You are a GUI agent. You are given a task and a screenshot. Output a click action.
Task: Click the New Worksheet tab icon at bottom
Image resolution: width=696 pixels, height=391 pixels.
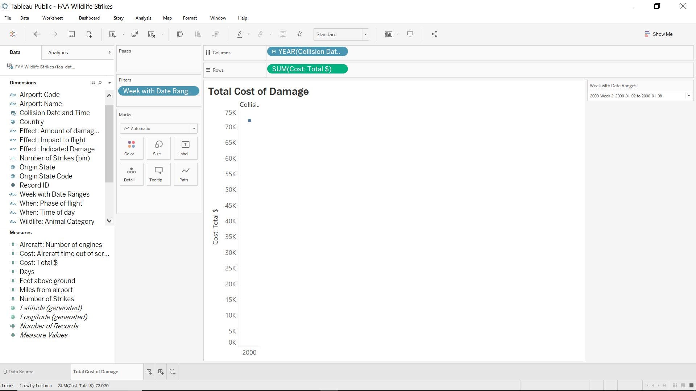[x=149, y=372]
